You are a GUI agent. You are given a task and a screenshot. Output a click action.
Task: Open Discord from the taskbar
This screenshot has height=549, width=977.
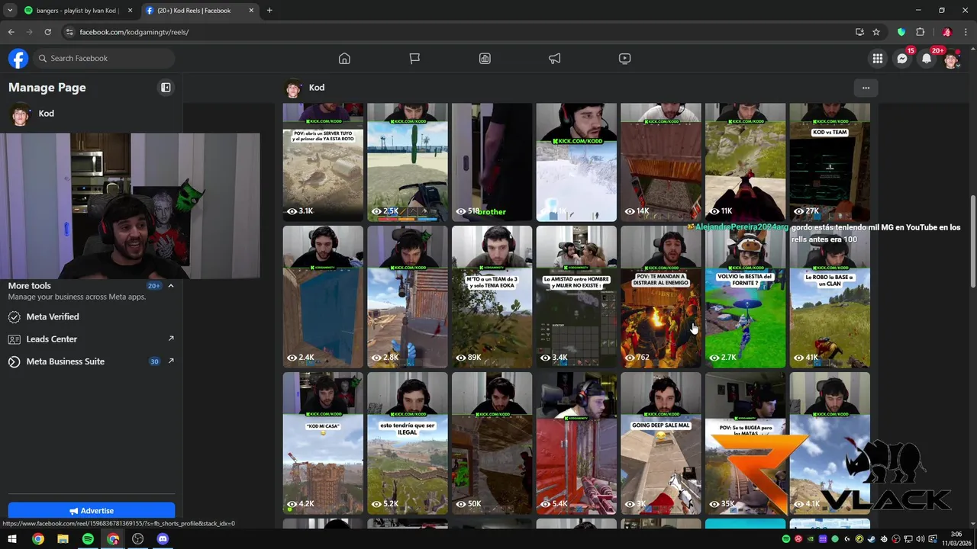click(x=163, y=539)
